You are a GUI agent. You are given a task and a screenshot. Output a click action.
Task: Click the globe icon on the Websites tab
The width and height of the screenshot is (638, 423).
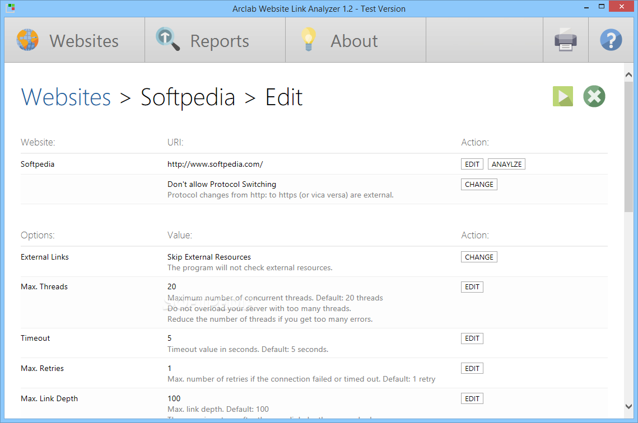(27, 40)
